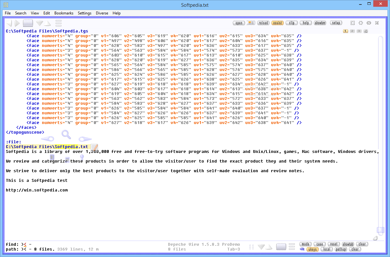Click the reload button
Screen dimensions: 390x257
[x=263, y=23]
